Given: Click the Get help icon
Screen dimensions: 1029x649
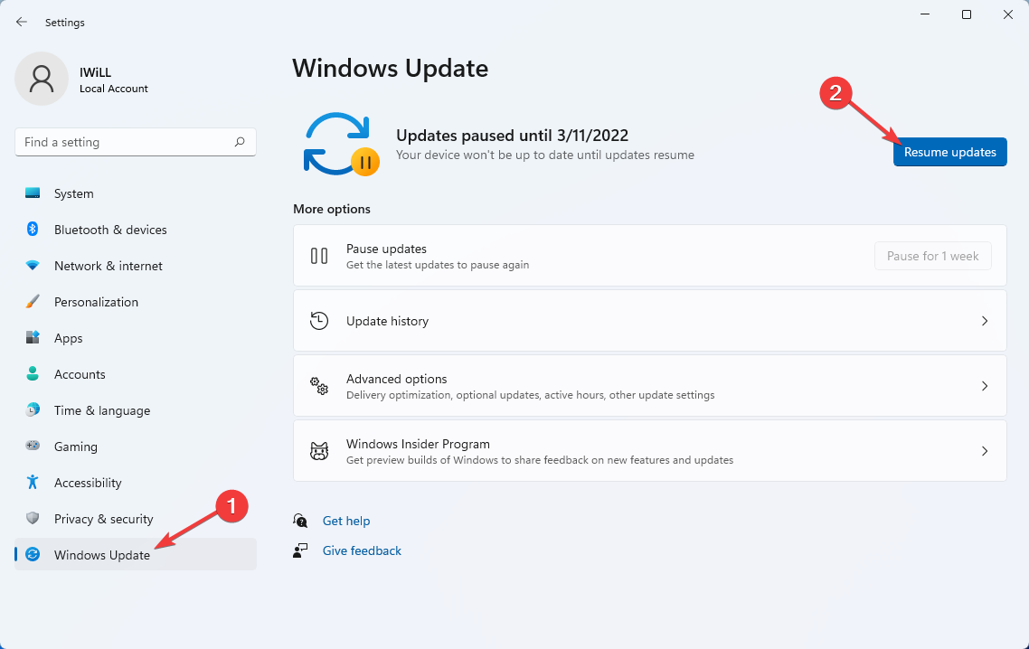Looking at the screenshot, I should 300,521.
